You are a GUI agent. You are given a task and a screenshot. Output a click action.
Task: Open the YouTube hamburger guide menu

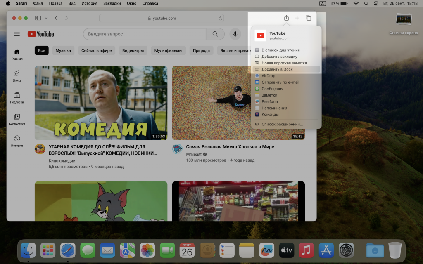pos(17,34)
